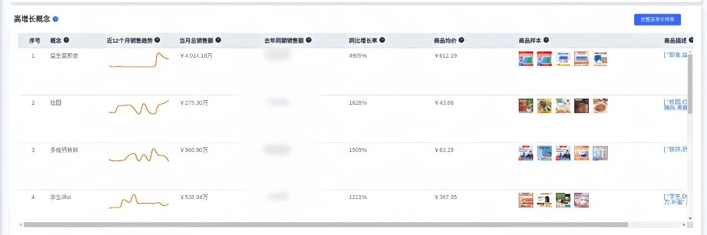Click help icon beside 同比增长率 header
The image size is (707, 235).
pos(382,40)
